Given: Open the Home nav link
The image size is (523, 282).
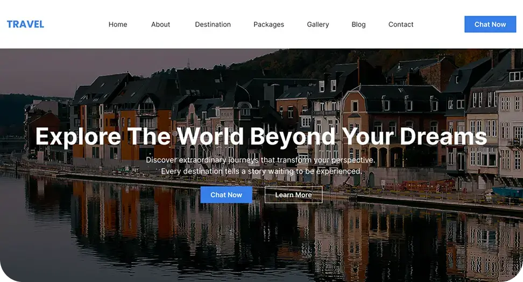Looking at the screenshot, I should [118, 24].
